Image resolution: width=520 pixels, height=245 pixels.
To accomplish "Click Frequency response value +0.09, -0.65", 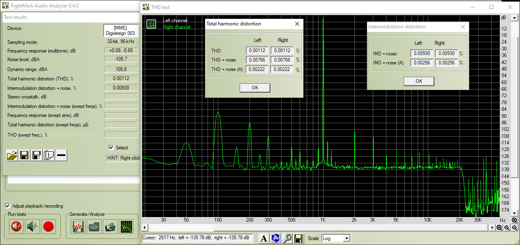I will click(121, 50).
